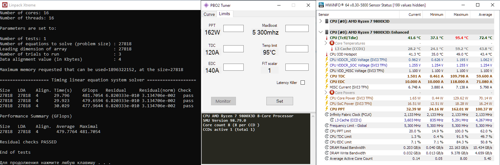Sort by the Sensor column header
500x165 pixels.
click(x=358, y=15)
